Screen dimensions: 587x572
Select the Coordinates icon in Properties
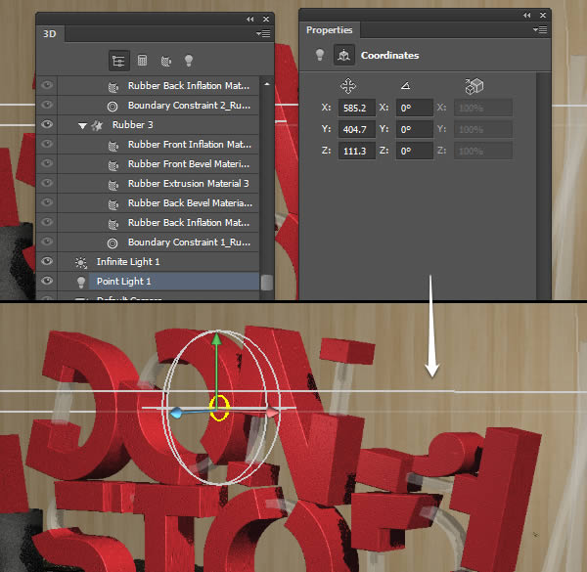coord(344,55)
